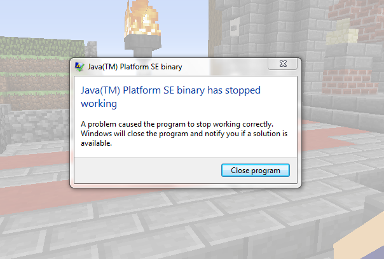
Task: Click the gray torch holder base
Action: 142,46
